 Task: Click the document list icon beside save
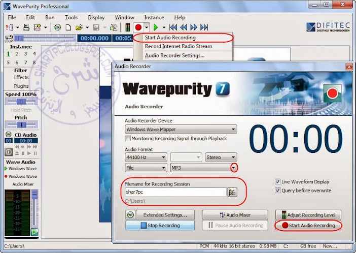tap(114, 27)
